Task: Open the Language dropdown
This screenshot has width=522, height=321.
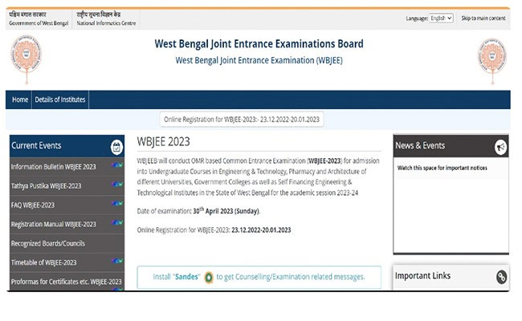Action: pos(441,18)
